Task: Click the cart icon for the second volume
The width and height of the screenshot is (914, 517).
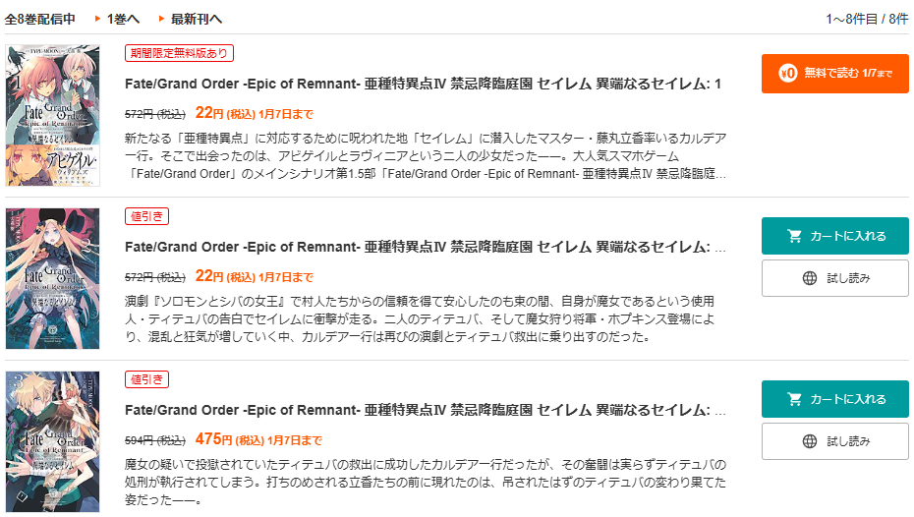Action: 794,236
